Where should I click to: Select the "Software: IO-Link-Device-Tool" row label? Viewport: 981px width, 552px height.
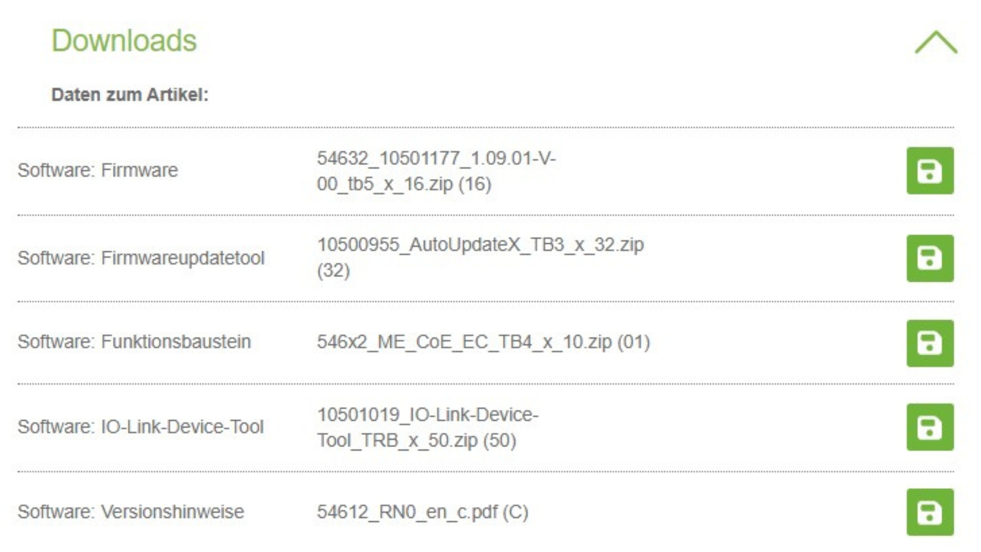(x=141, y=427)
